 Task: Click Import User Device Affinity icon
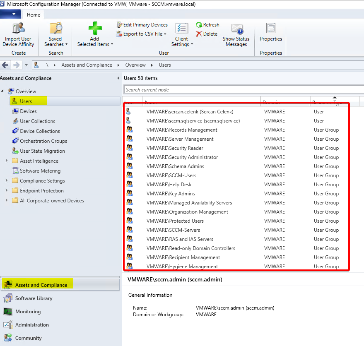[18, 29]
